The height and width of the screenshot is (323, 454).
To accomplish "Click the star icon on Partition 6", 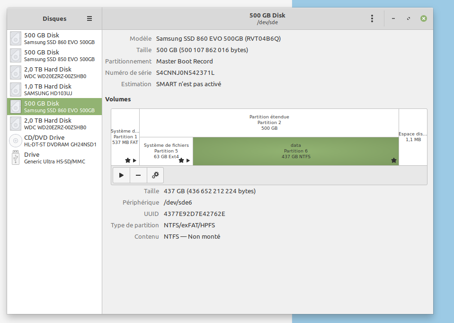I will click(x=394, y=160).
